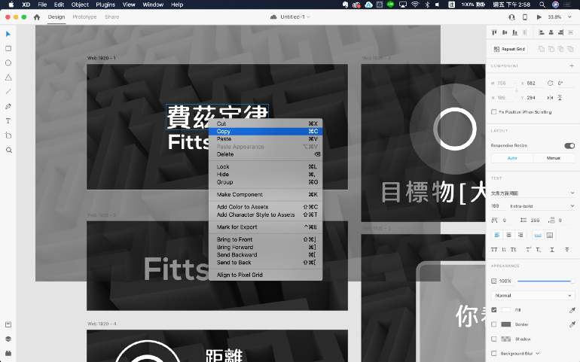Enable the Shadow checkbox

click(494, 339)
